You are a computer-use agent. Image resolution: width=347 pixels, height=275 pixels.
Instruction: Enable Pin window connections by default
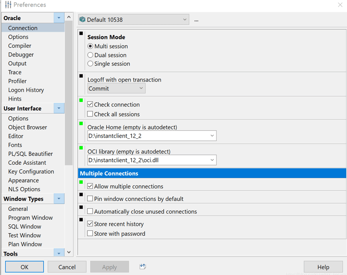pyautogui.click(x=90, y=199)
